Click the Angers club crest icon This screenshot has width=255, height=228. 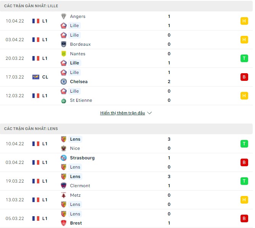coord(64,16)
